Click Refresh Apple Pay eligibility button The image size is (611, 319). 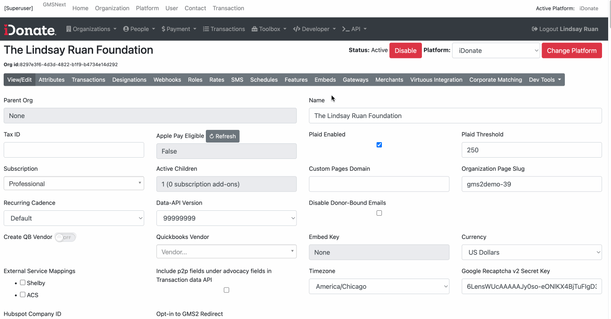[223, 136]
